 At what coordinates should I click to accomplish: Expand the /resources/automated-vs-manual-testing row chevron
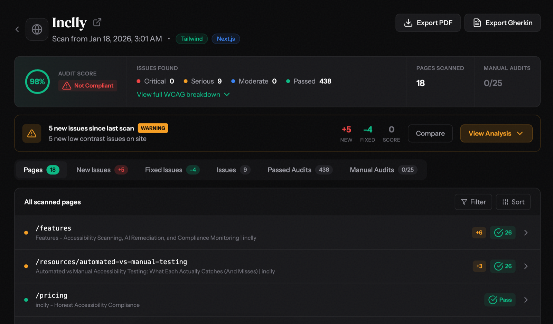526,266
